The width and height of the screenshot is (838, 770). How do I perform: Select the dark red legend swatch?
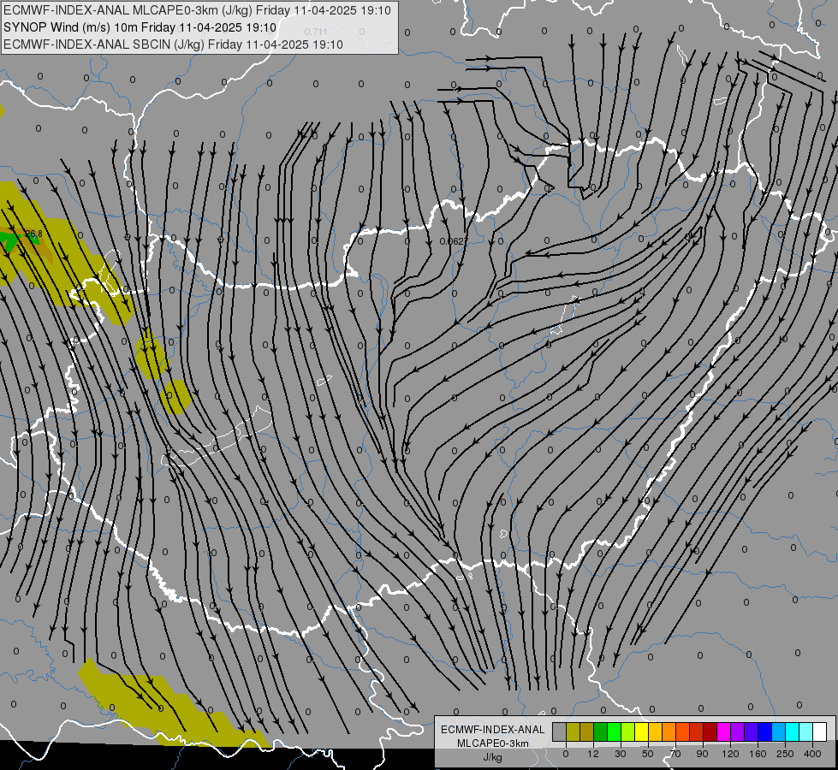710,732
